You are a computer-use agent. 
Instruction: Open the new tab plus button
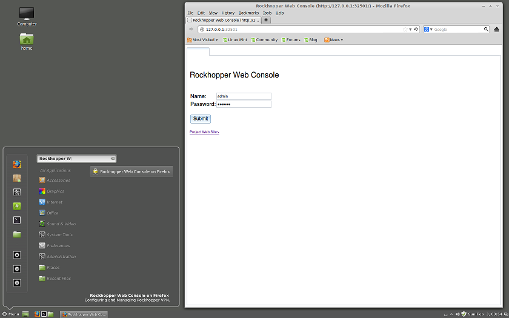click(x=267, y=20)
